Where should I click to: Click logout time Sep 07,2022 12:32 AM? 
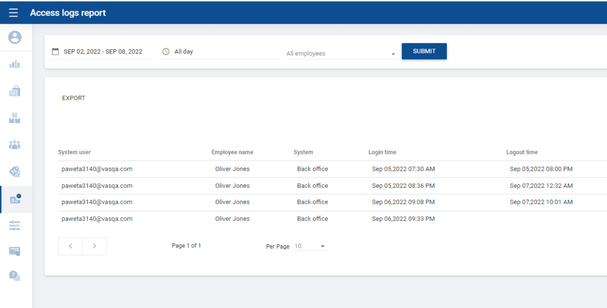point(541,186)
